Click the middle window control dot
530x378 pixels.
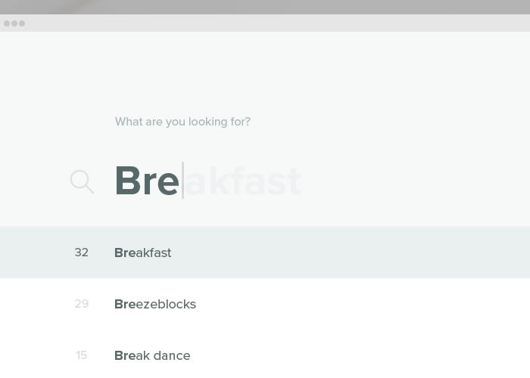[x=14, y=23]
